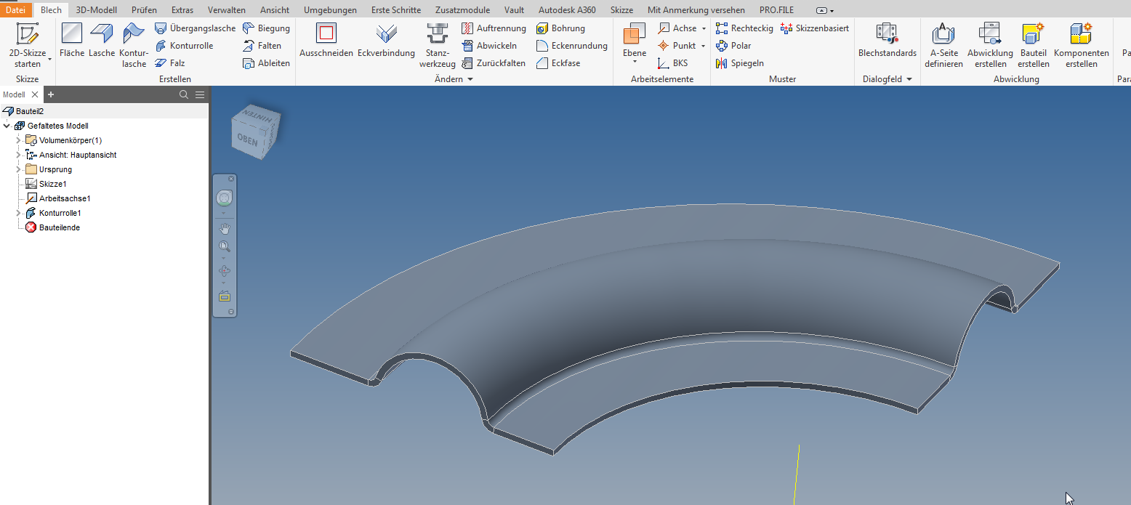This screenshot has height=505, width=1131.
Task: Activate the Ausschneiden tool
Action: pyautogui.click(x=325, y=40)
